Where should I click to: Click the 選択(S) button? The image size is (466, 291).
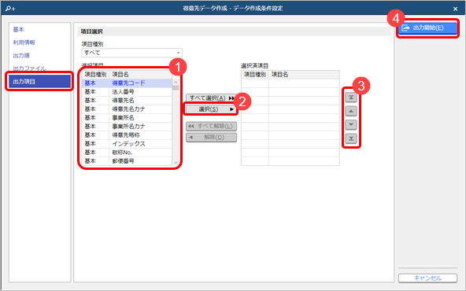(211, 109)
